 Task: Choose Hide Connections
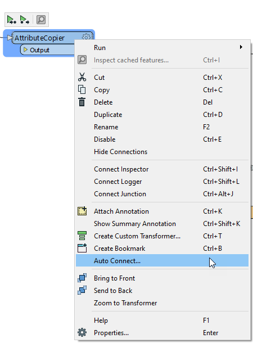click(x=162, y=152)
